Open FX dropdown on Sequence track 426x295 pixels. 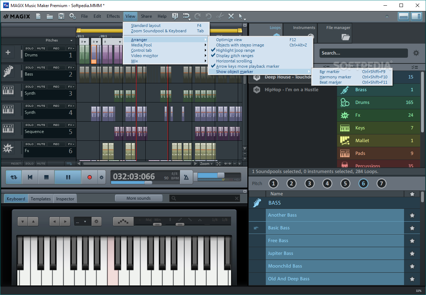pyautogui.click(x=71, y=125)
